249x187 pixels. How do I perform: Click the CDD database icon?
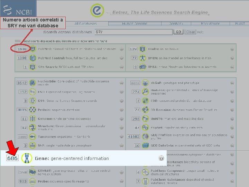click(145, 101)
